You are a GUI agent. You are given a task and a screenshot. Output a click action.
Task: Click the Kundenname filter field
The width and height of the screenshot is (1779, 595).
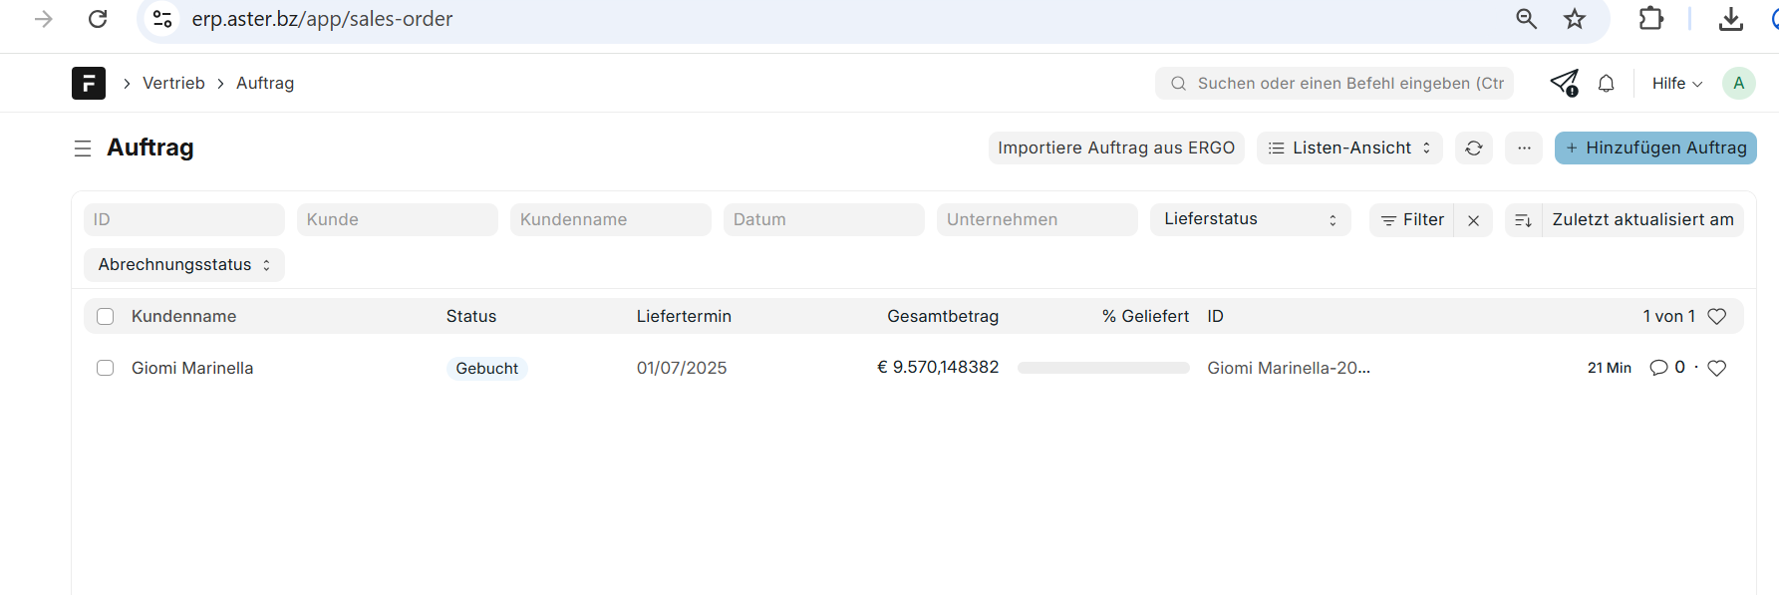pyautogui.click(x=610, y=219)
